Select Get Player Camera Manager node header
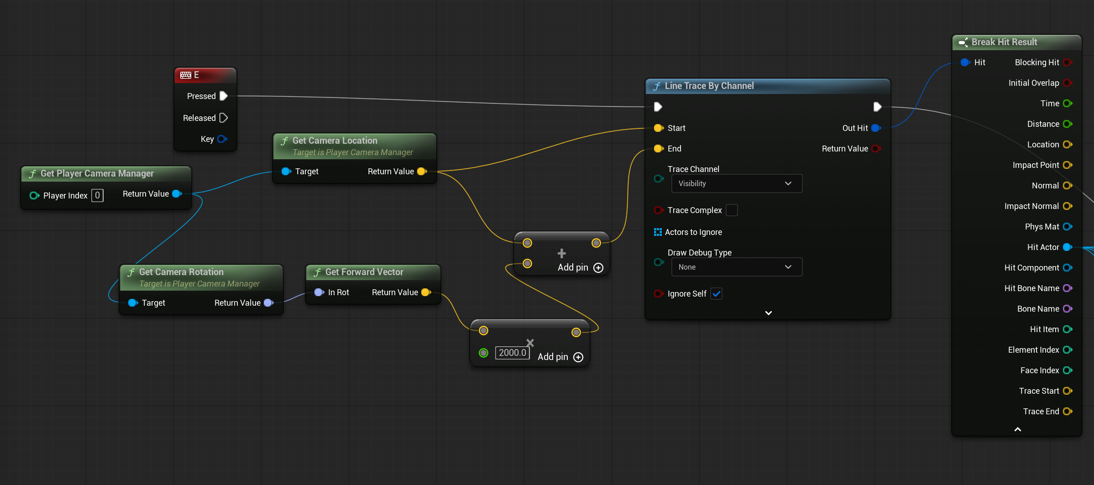Screen dimensions: 1094x485 tap(106, 173)
